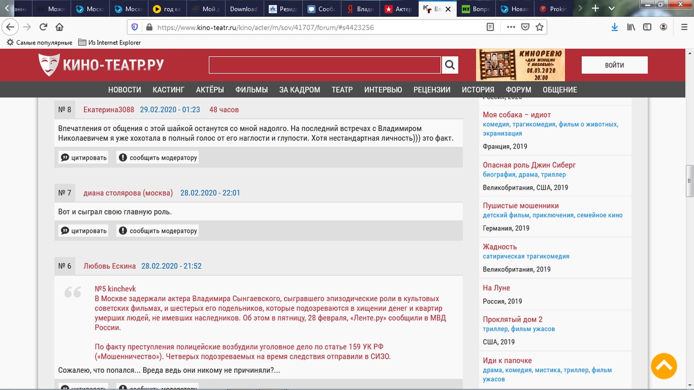Screen dimensions: 694x390
Task: Save page to Pocket icon
Action: pyautogui.click(x=525, y=27)
